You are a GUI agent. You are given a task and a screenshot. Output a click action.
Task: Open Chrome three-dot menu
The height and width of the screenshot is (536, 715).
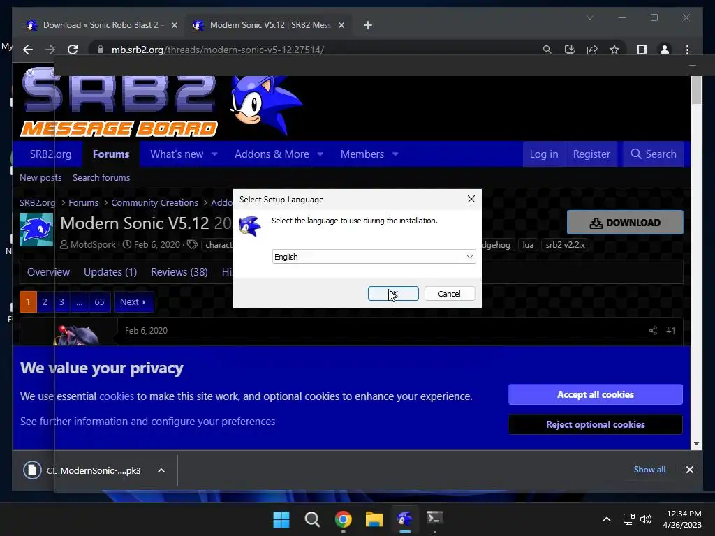tap(687, 50)
